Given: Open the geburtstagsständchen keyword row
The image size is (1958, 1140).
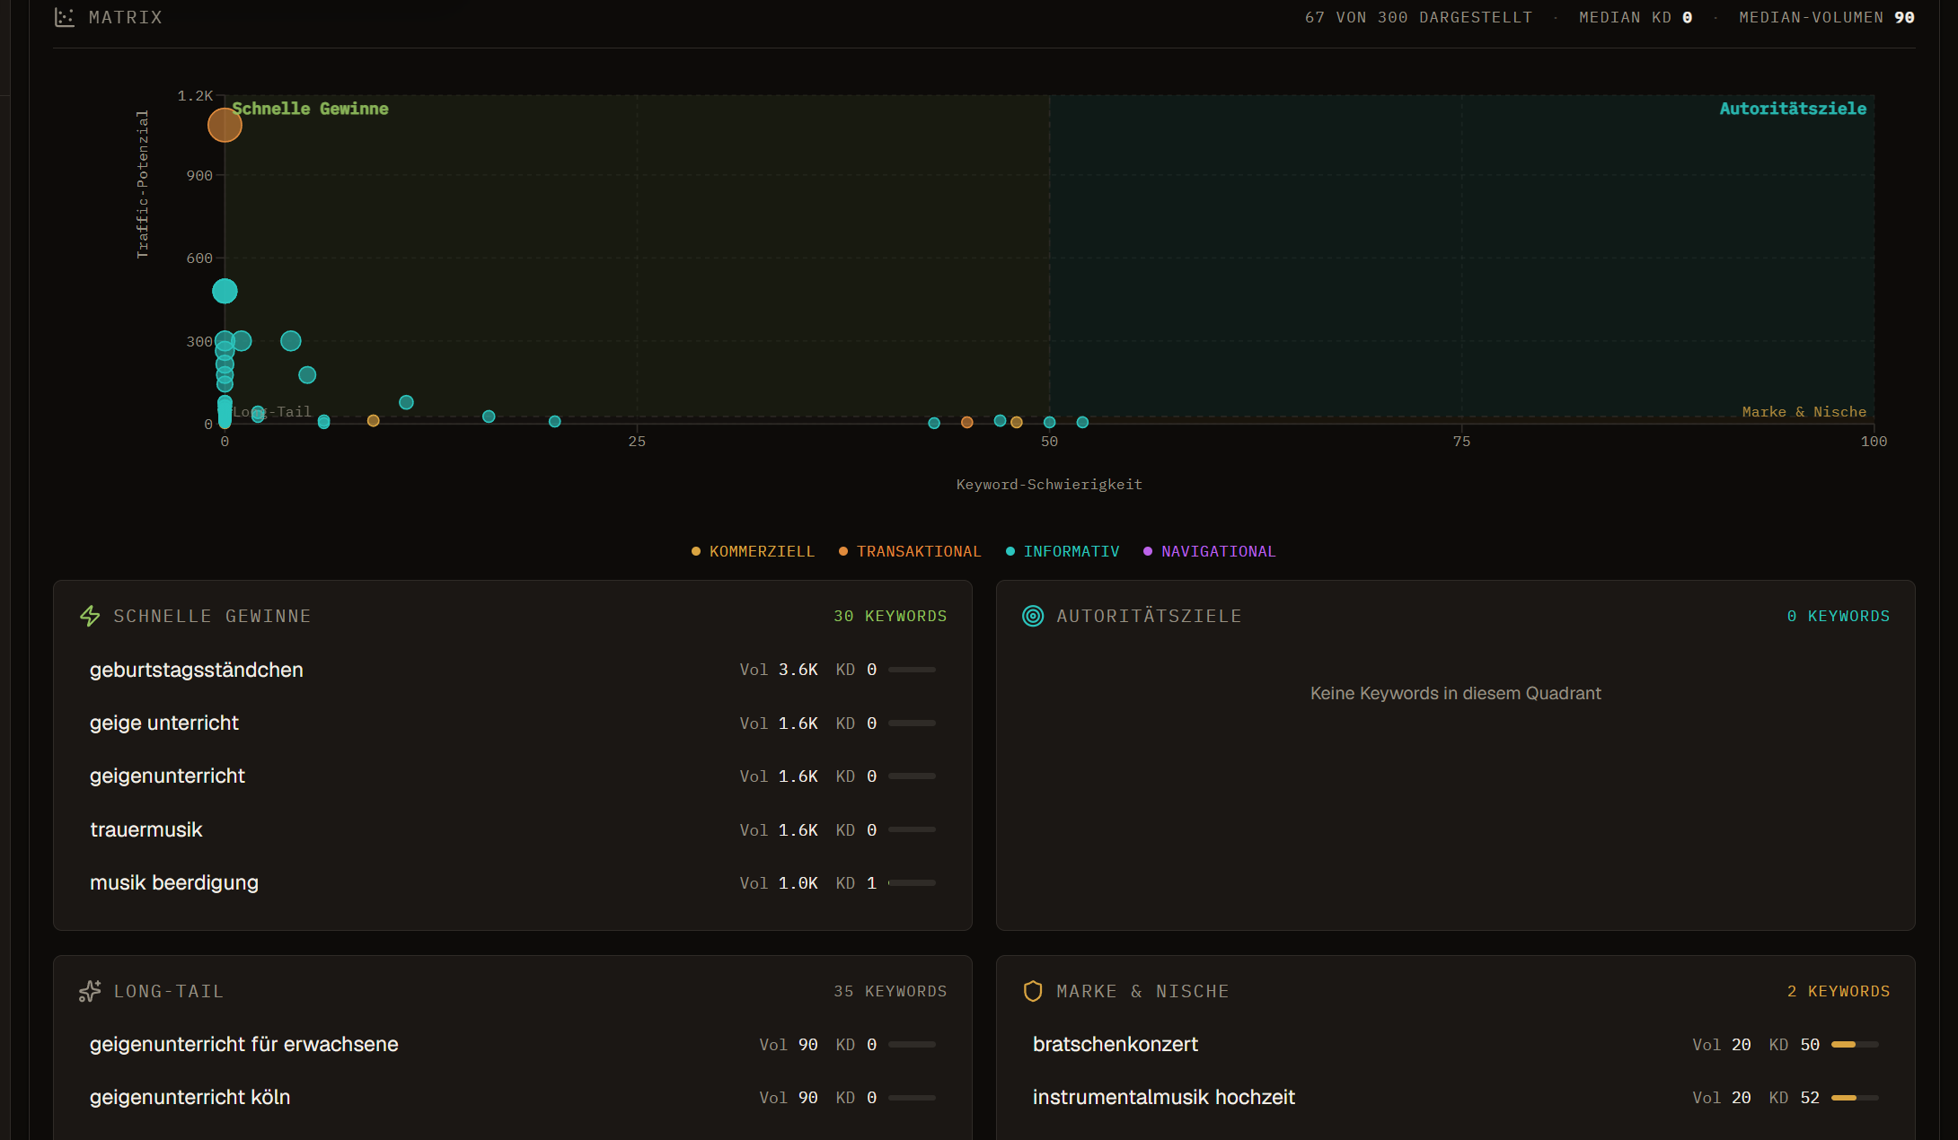Looking at the screenshot, I should coord(513,670).
